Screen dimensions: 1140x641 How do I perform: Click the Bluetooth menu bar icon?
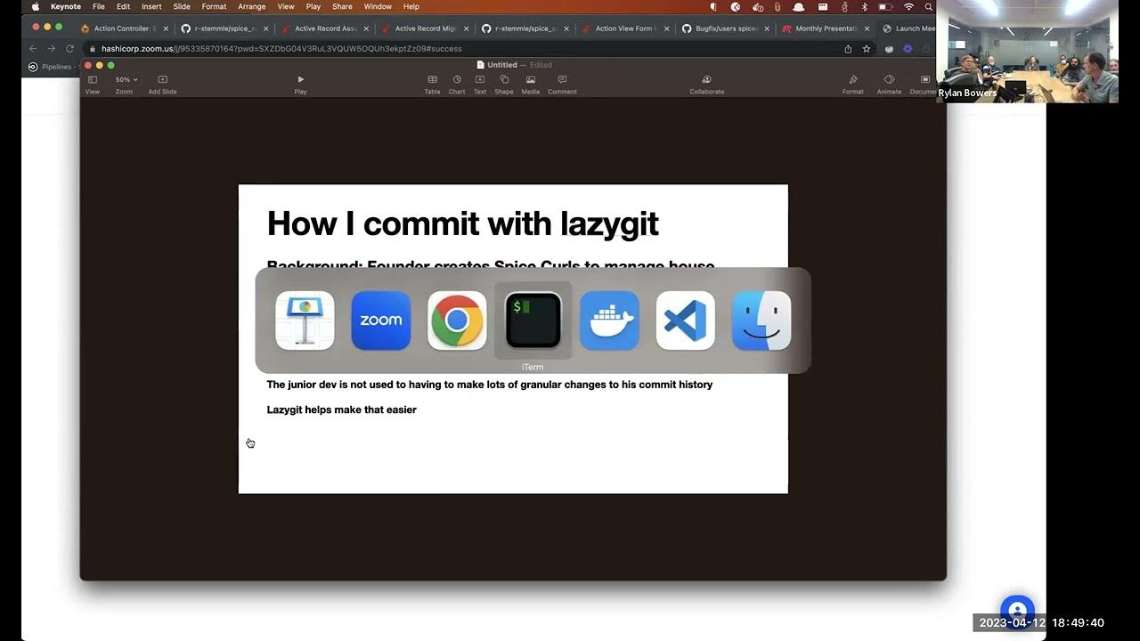(864, 6)
